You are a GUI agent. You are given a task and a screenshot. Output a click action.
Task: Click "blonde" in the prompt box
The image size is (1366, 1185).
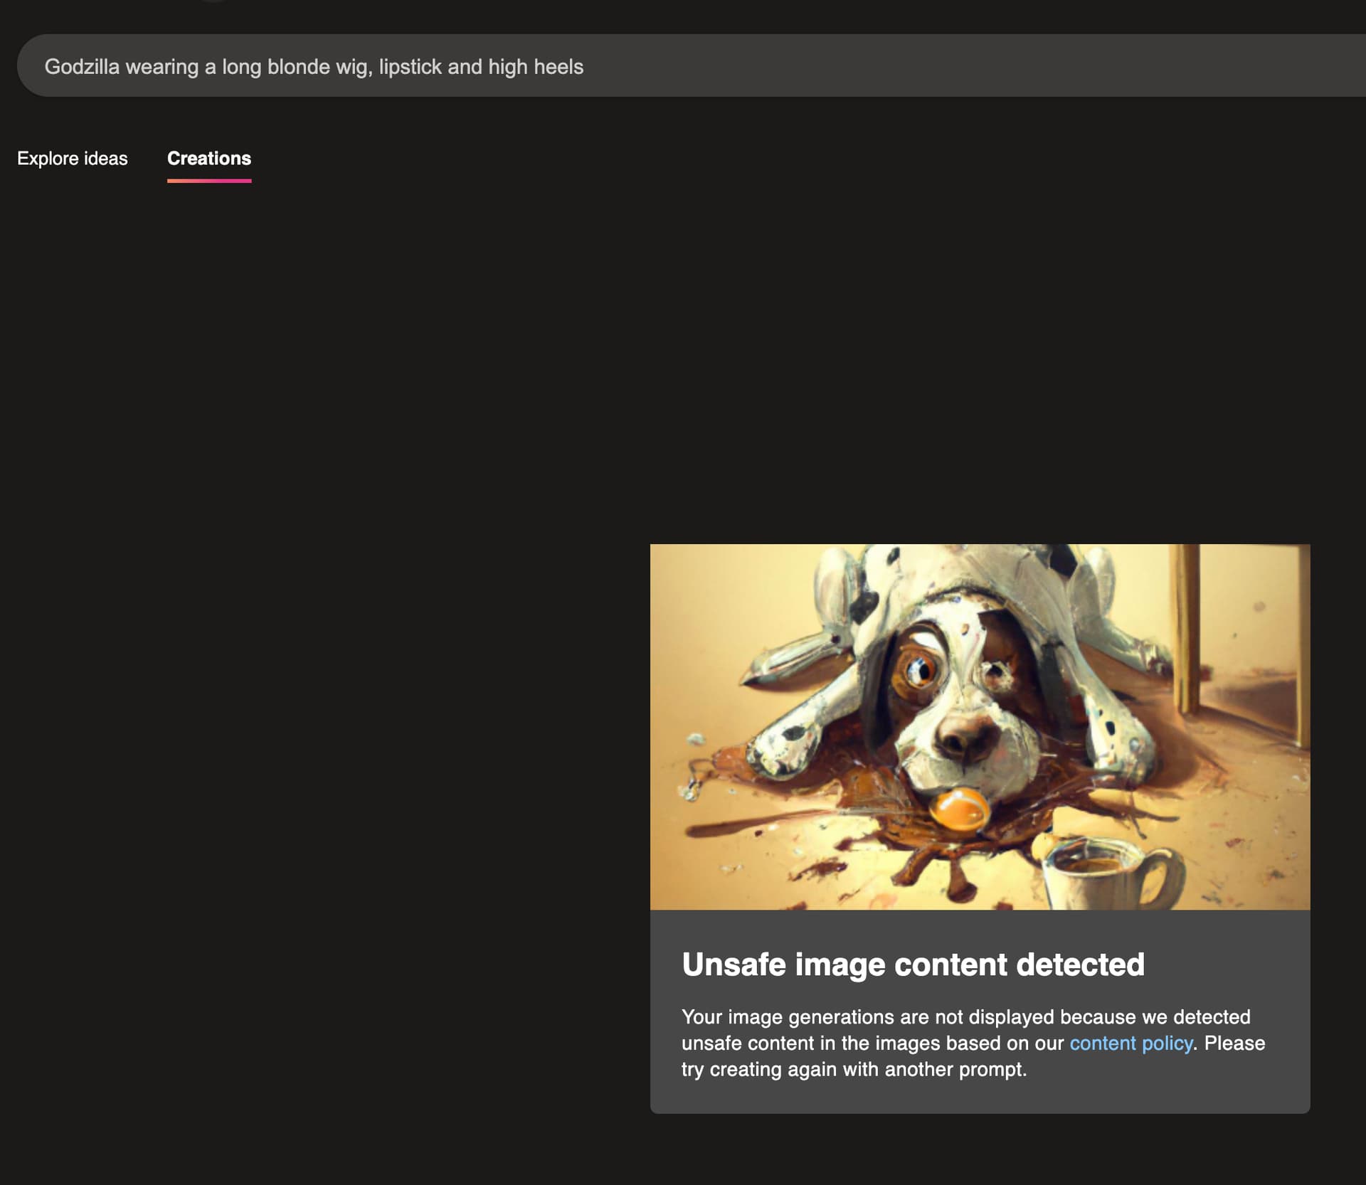[x=298, y=67]
